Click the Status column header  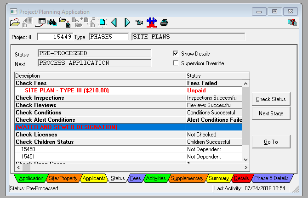[x=217, y=76]
